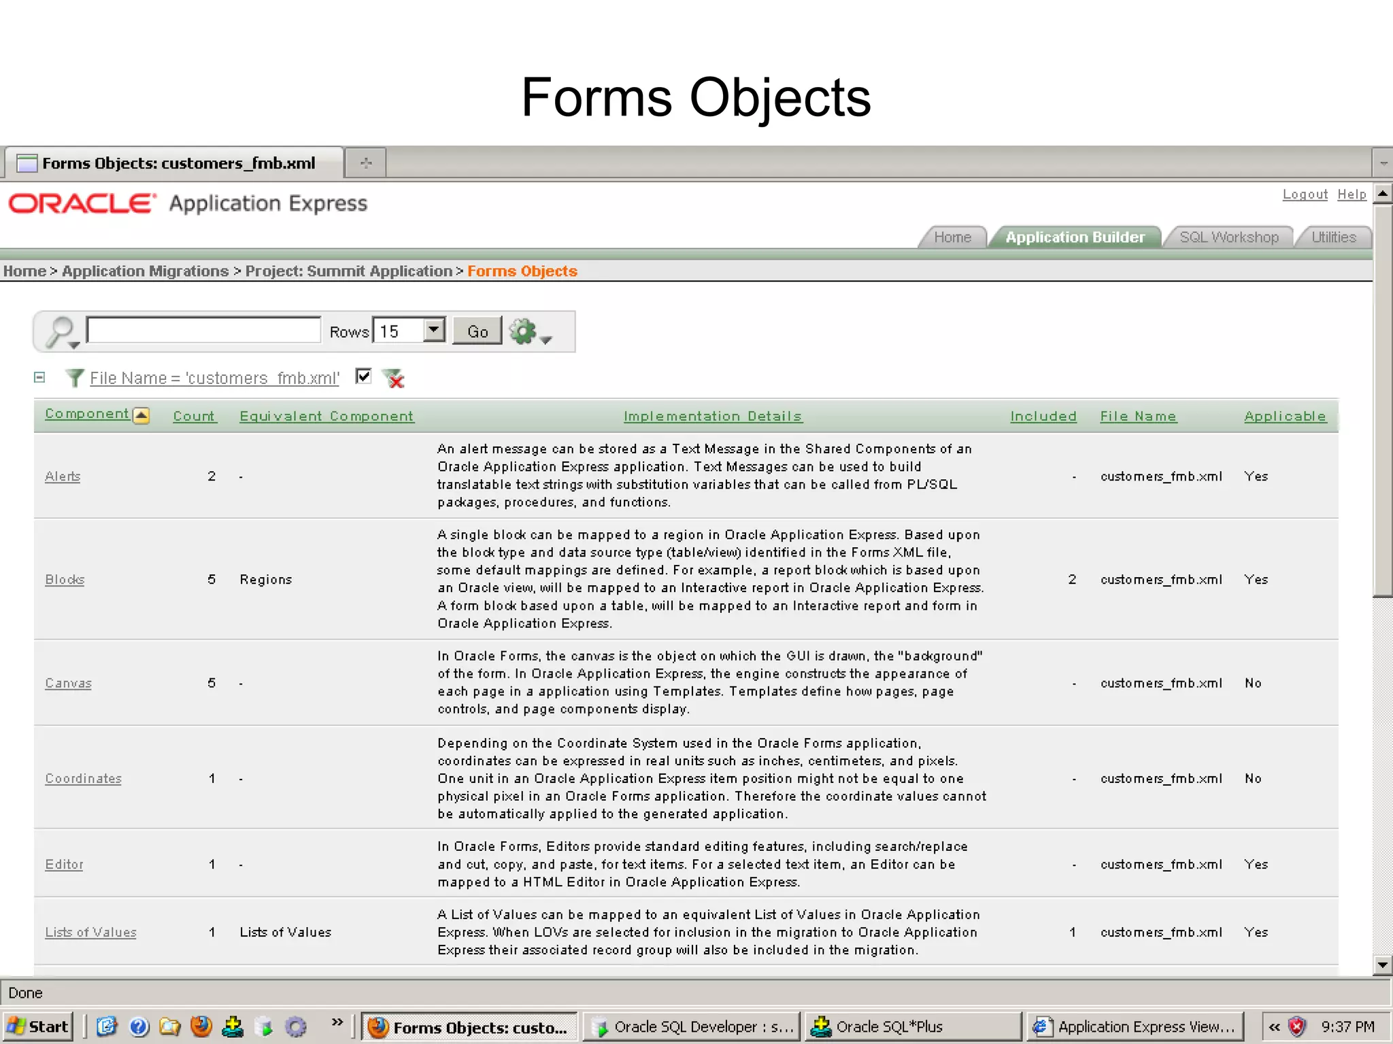1393x1044 pixels.
Task: Click the Oracle logo
Action: [x=82, y=203]
